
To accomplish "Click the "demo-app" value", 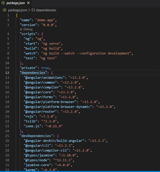I will [45, 20].
